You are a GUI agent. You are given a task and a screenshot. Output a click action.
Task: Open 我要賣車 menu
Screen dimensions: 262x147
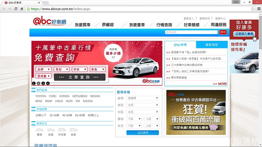tap(137, 25)
